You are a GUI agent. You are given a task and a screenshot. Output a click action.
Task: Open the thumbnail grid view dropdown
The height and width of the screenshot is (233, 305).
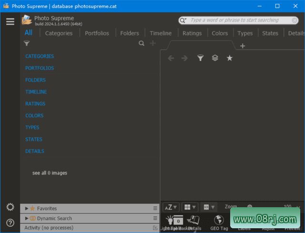[190, 207]
